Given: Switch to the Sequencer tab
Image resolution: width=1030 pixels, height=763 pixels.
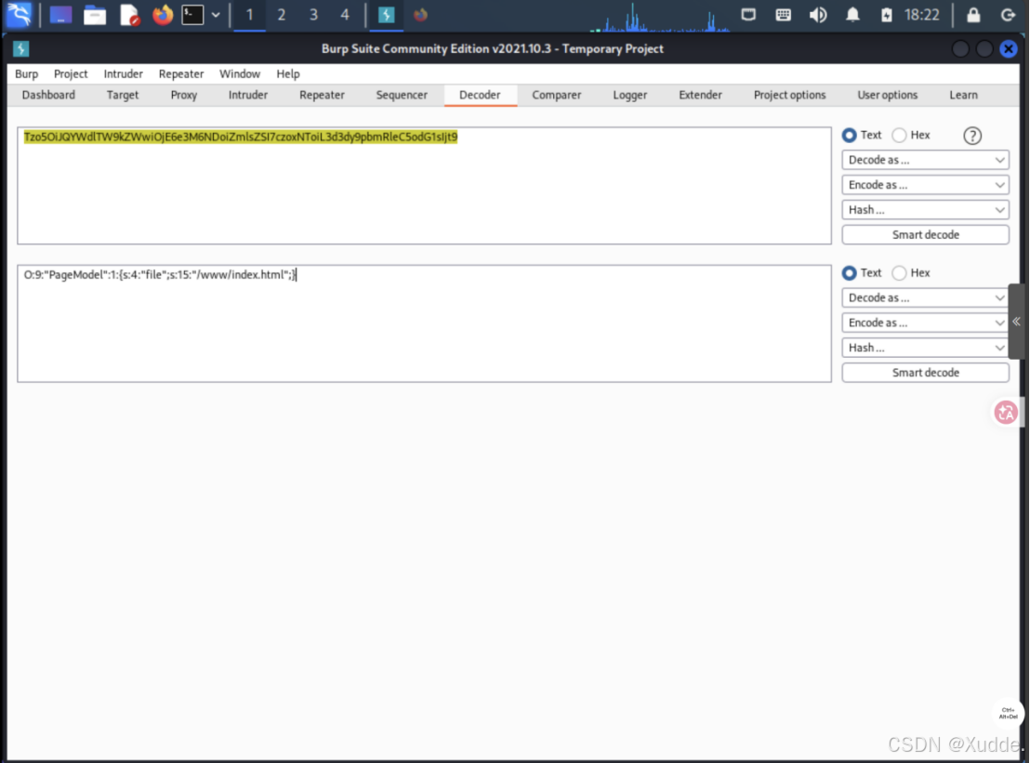Looking at the screenshot, I should (402, 95).
